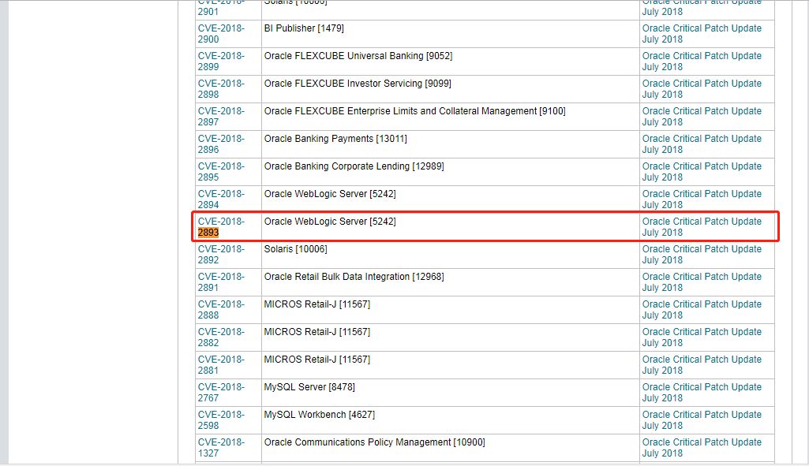Image resolution: width=809 pixels, height=466 pixels.
Task: Select 'Oracle Communications Policy Management [10900]' text
Action: [375, 442]
